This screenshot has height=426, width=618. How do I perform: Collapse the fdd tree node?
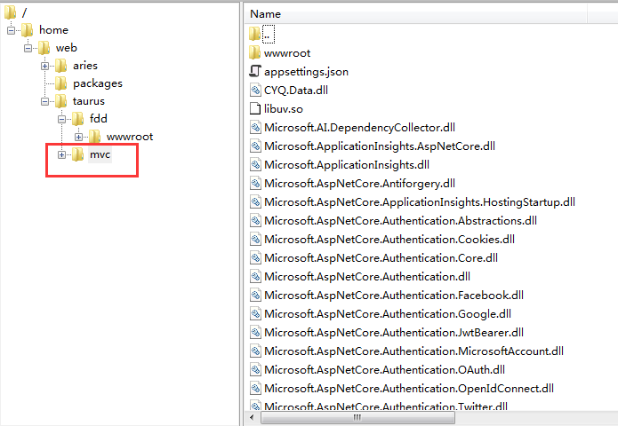click(62, 119)
